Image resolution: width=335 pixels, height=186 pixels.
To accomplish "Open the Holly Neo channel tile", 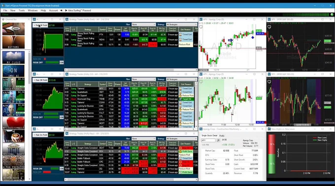I will tap(13, 110).
